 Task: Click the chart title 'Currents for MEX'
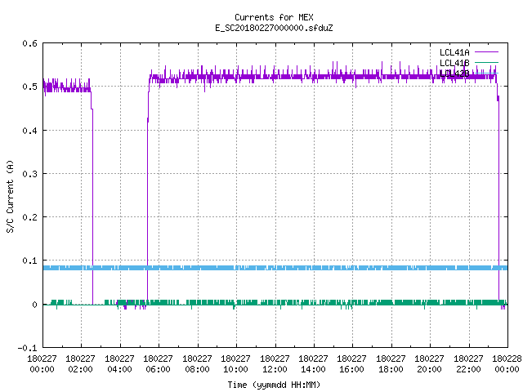point(274,17)
